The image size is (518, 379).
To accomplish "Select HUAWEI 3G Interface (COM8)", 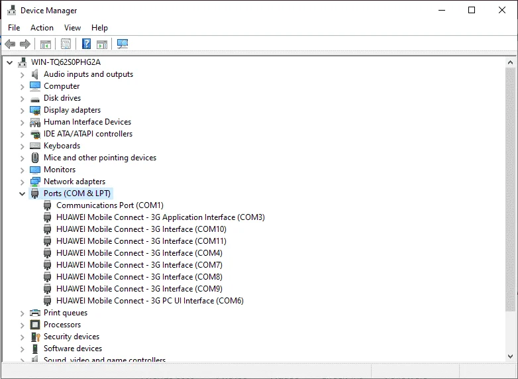I will pos(139,276).
